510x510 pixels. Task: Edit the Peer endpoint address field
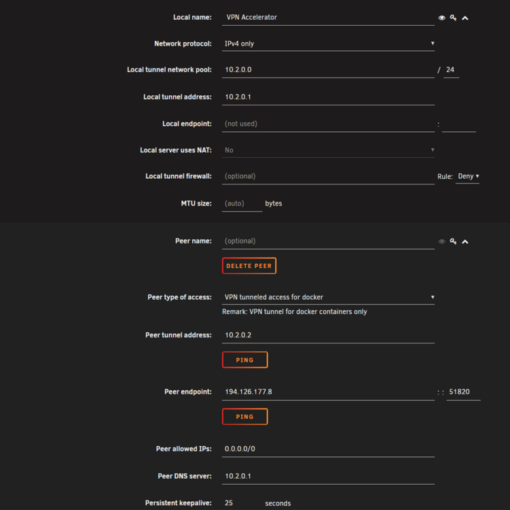tap(328, 392)
